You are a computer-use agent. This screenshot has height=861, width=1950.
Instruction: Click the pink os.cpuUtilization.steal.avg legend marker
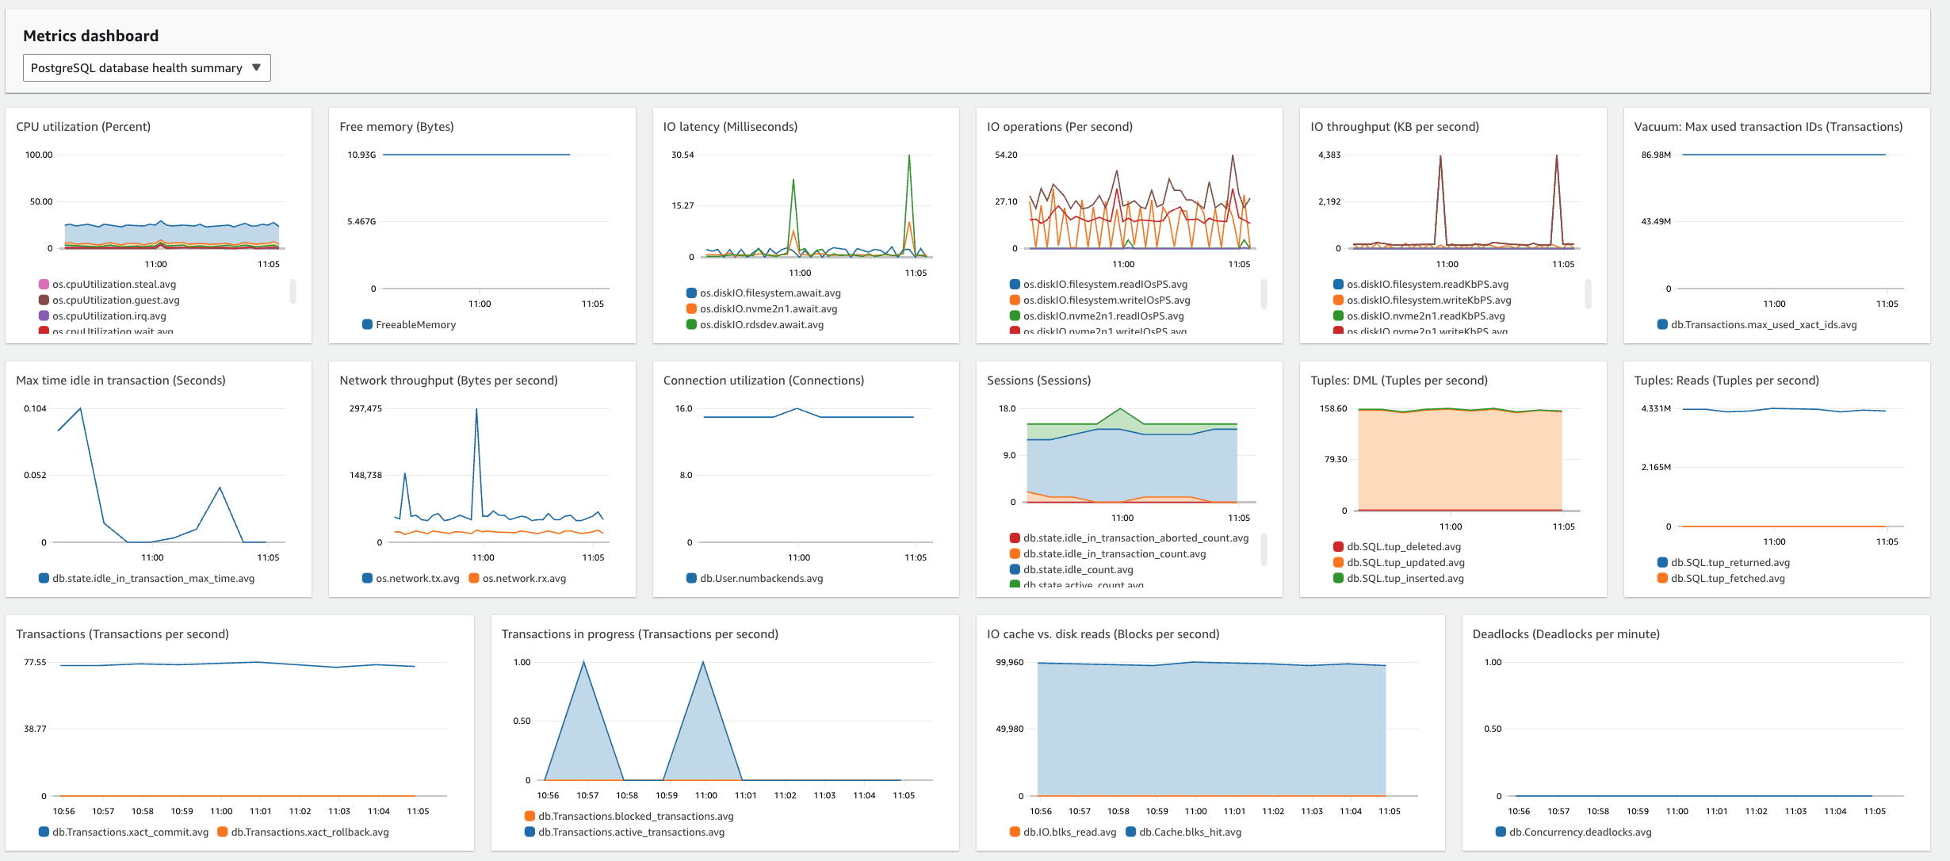[42, 284]
